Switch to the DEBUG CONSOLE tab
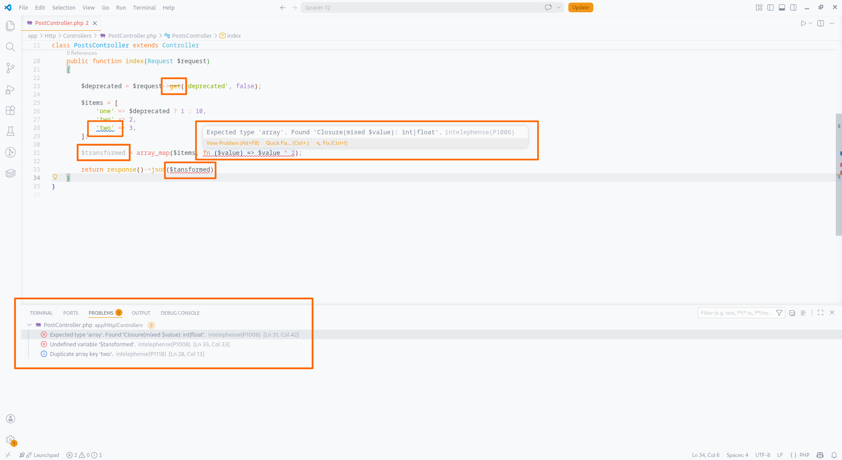This screenshot has width=842, height=460. pyautogui.click(x=180, y=313)
